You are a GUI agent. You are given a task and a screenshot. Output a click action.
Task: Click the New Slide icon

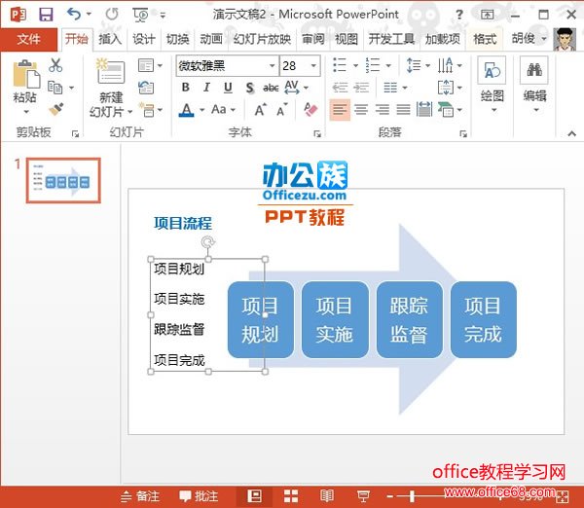(x=110, y=71)
